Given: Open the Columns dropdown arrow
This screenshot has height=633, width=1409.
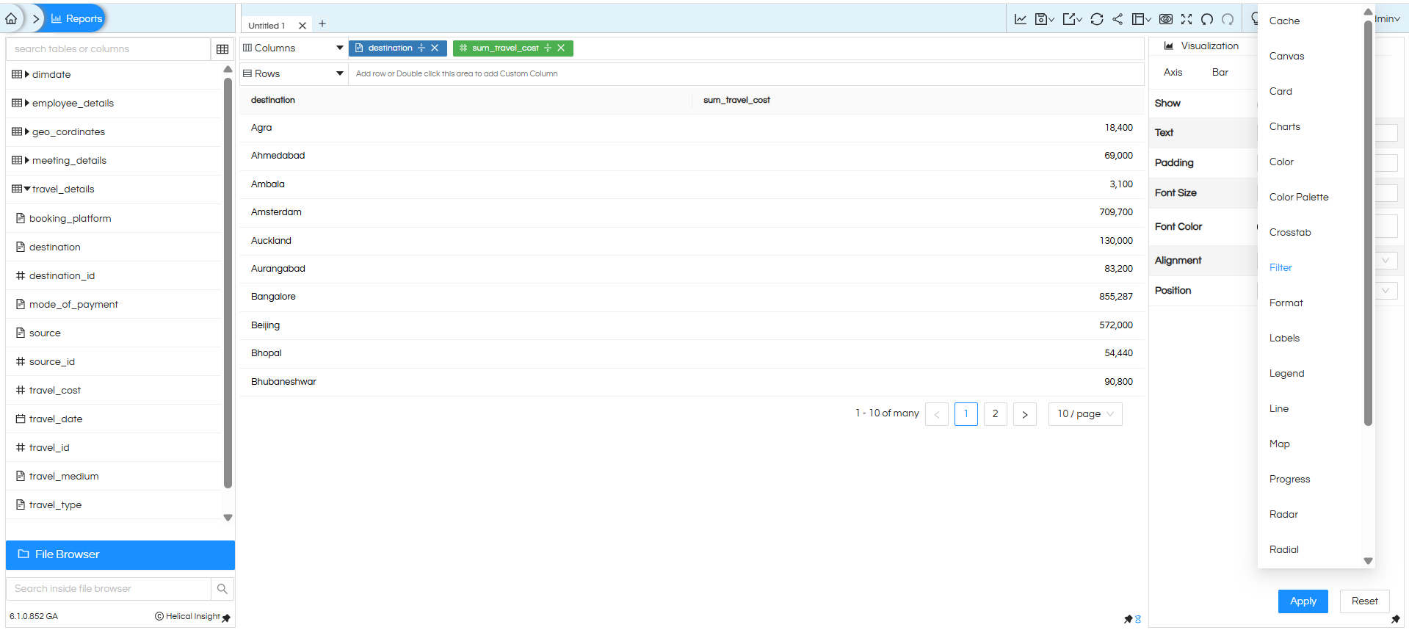Looking at the screenshot, I should [339, 48].
